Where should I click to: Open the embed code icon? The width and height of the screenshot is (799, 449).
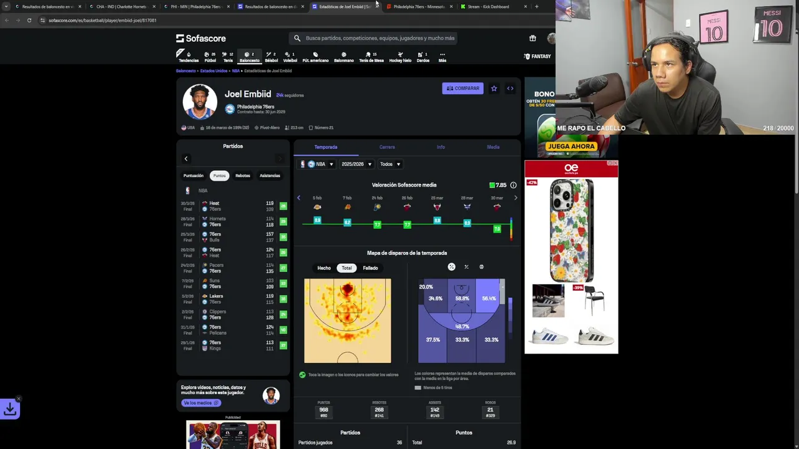point(510,89)
